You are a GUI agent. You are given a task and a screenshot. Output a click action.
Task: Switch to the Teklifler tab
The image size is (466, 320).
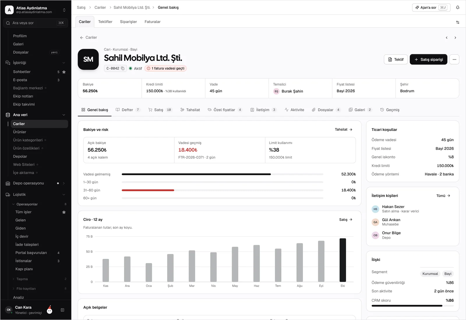[105, 22]
